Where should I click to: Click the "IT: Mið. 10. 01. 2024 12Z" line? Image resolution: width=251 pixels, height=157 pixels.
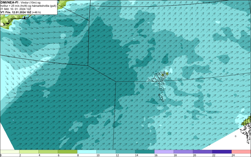click(x=16, y=9)
